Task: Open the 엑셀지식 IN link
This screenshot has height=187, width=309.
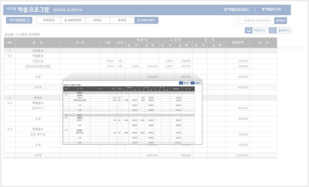Action: click(x=271, y=10)
